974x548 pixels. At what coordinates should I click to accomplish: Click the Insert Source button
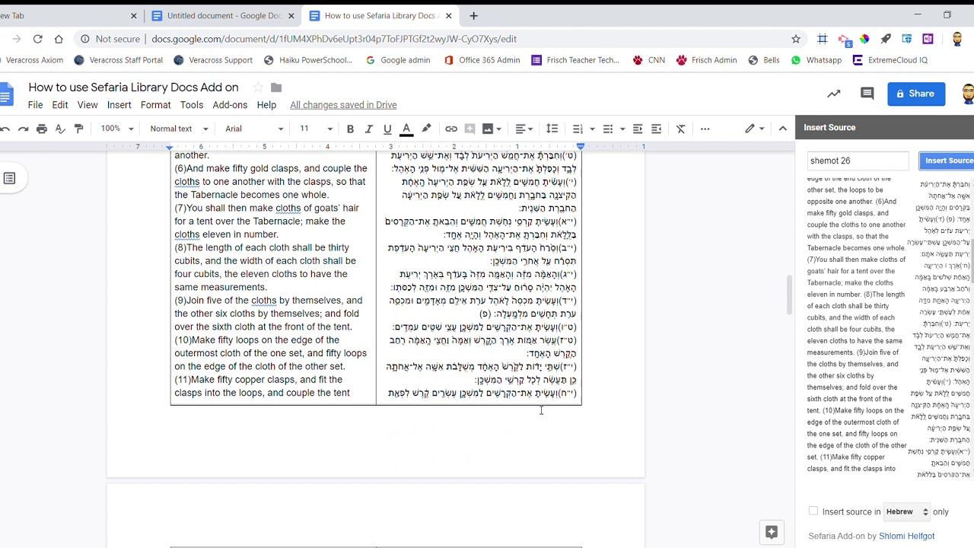948,161
